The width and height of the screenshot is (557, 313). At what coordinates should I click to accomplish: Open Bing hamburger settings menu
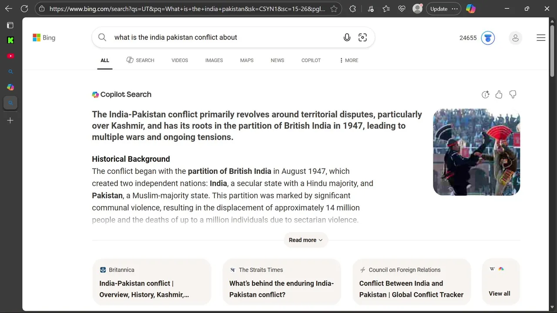click(x=541, y=38)
